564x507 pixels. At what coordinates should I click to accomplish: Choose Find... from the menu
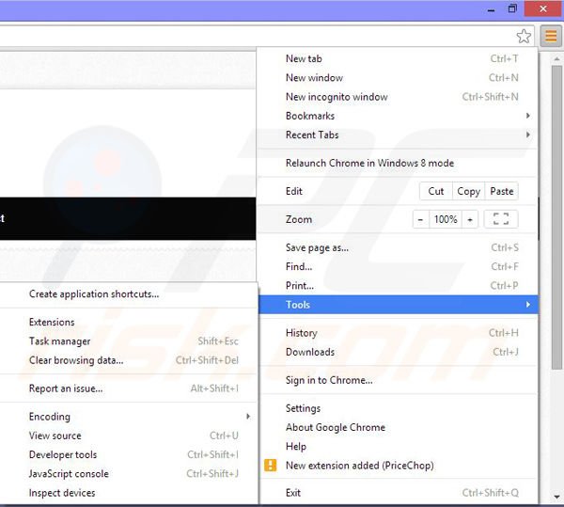tap(399, 266)
